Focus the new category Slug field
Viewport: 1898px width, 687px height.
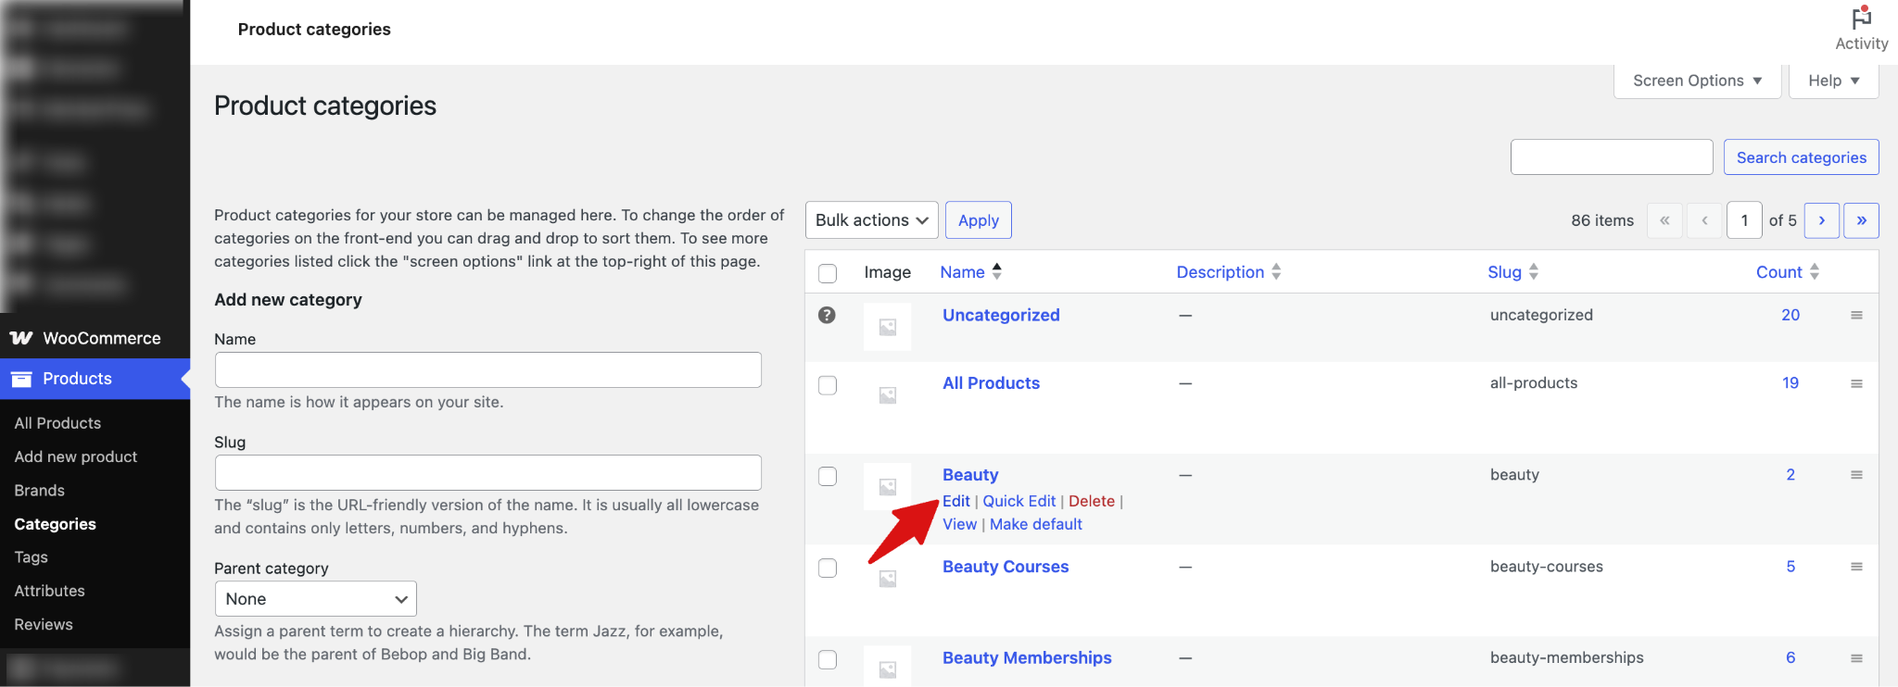[488, 473]
